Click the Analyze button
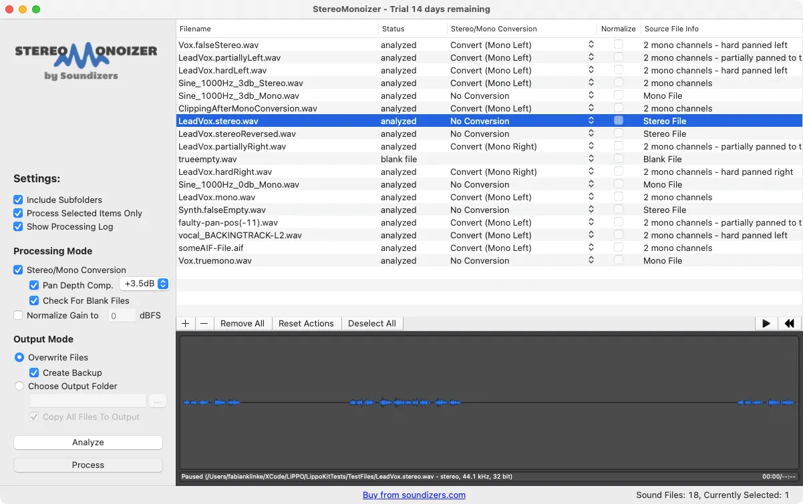Screen dimensions: 803x504 tap(88, 442)
